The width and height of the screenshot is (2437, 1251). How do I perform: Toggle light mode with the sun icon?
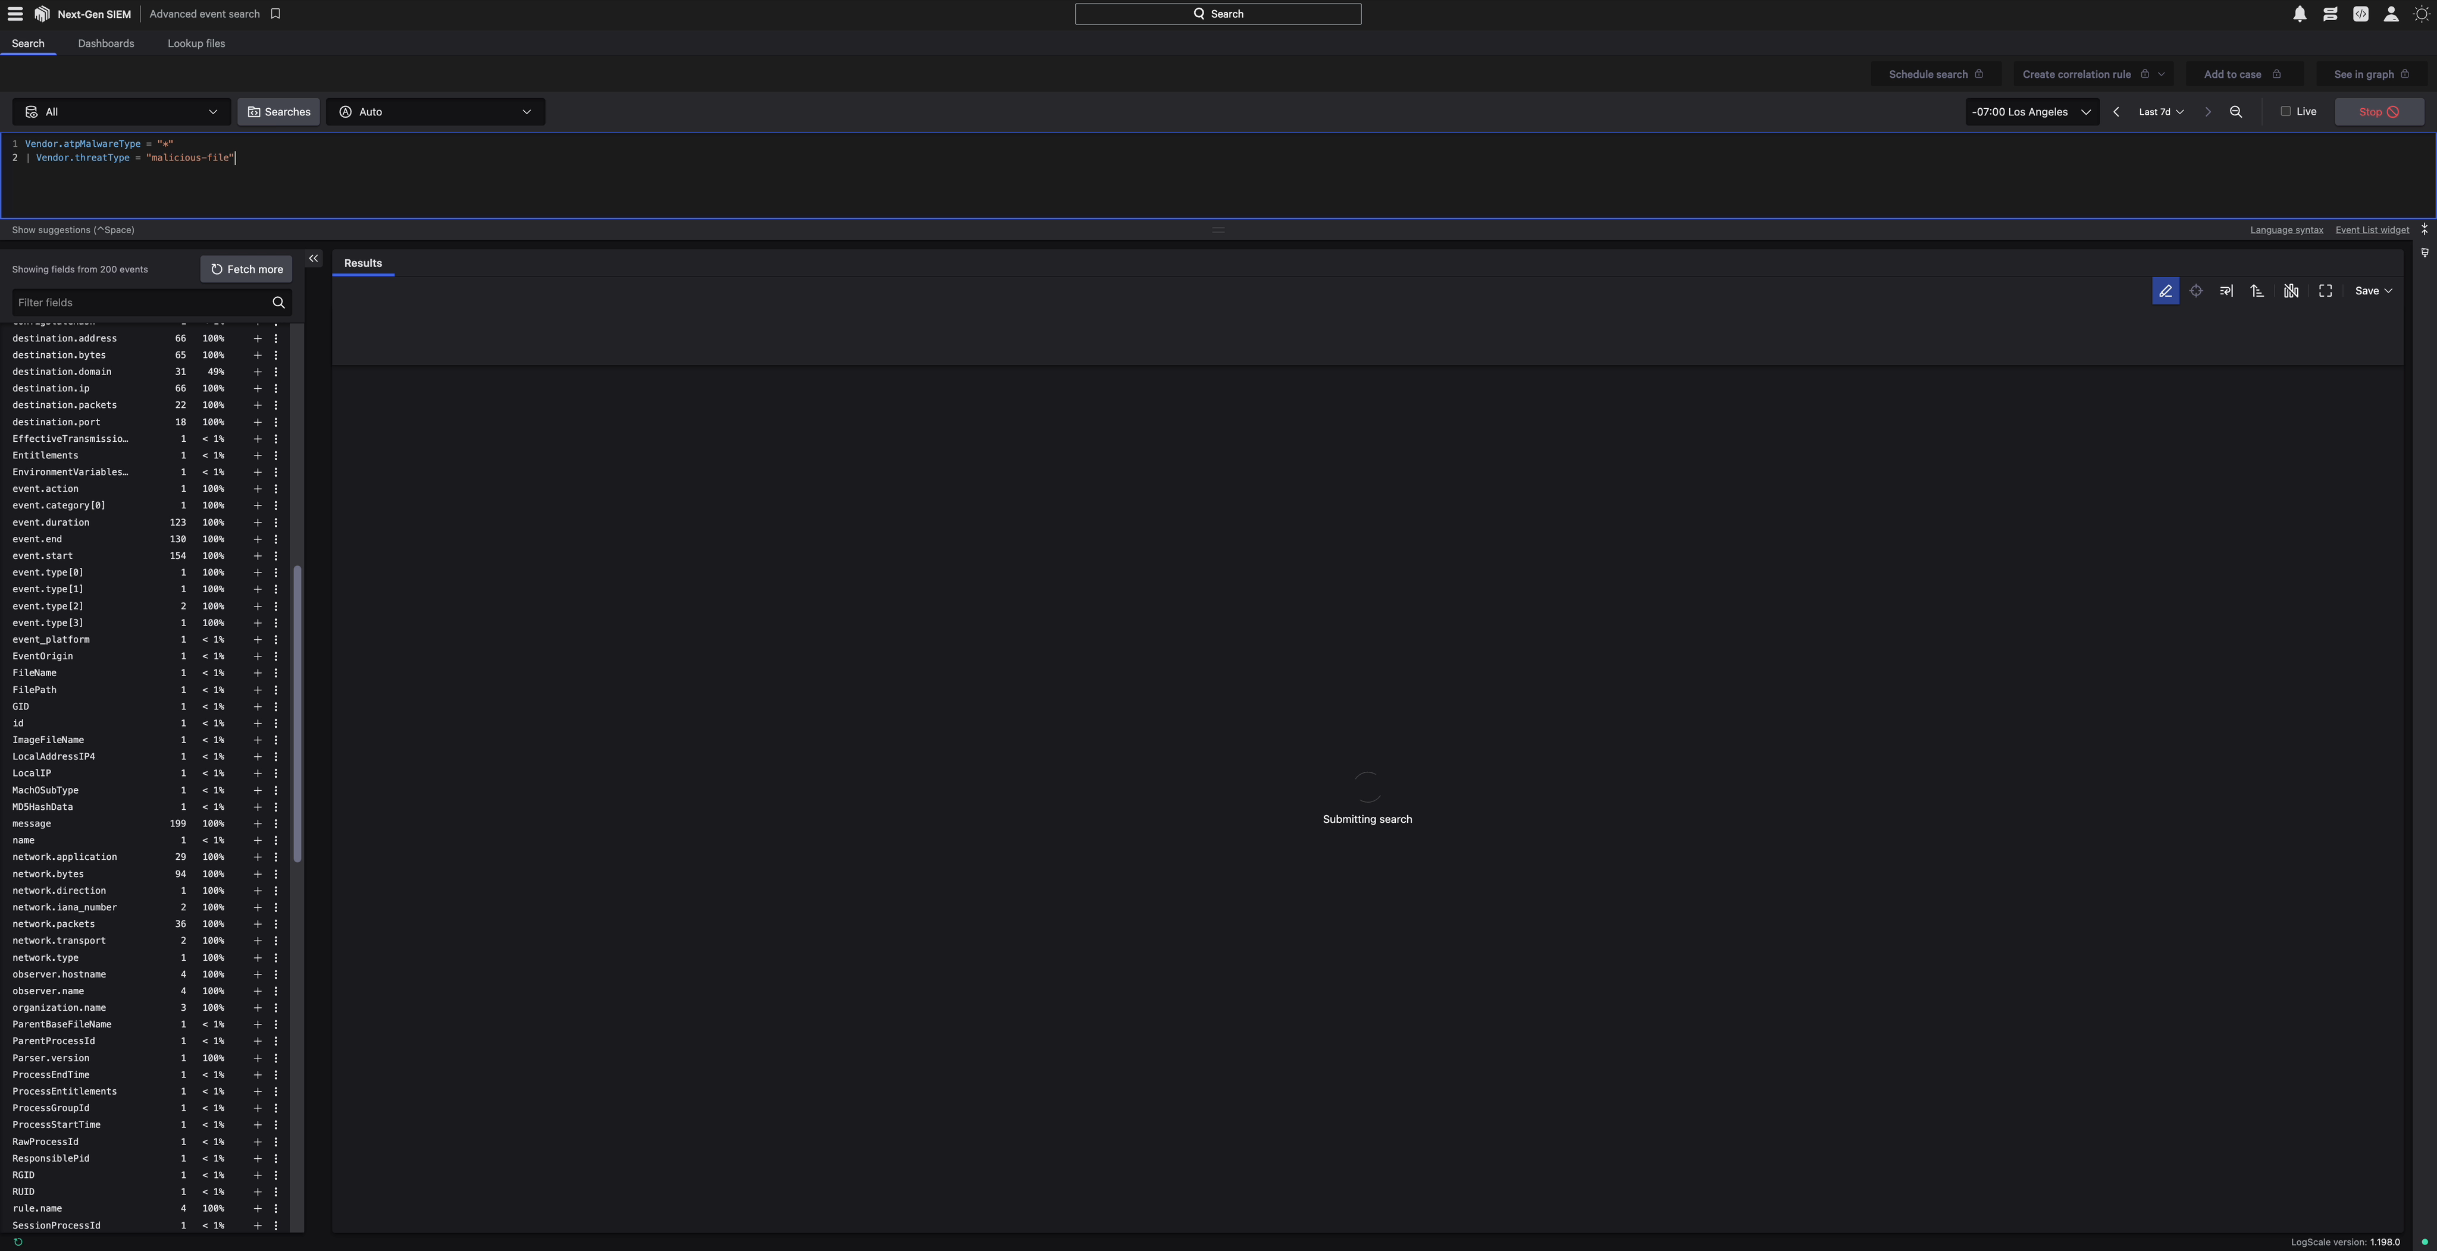[2422, 14]
